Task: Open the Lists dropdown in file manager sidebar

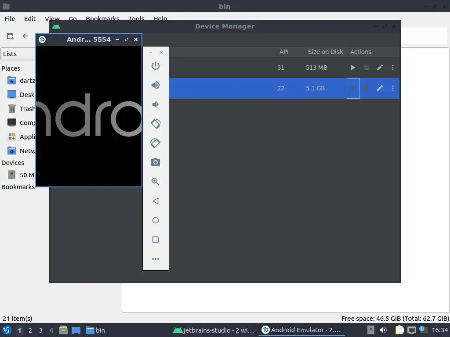Action: [x=18, y=54]
